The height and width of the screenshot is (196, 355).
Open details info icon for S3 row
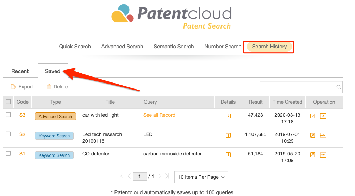coord(228,116)
